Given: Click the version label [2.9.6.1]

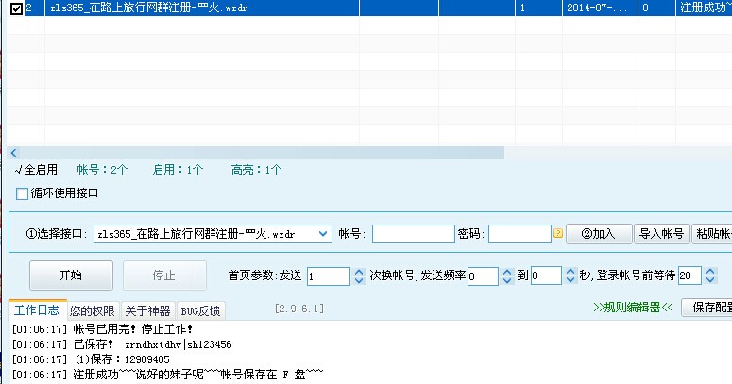Looking at the screenshot, I should coord(299,309).
